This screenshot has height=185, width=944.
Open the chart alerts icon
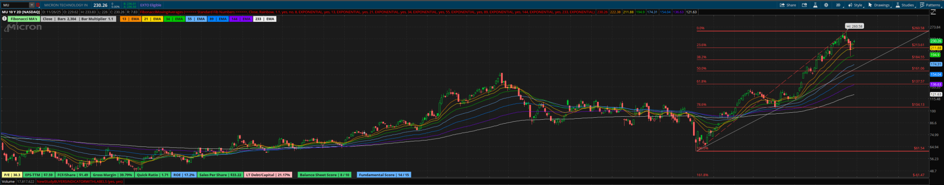click(x=804, y=5)
